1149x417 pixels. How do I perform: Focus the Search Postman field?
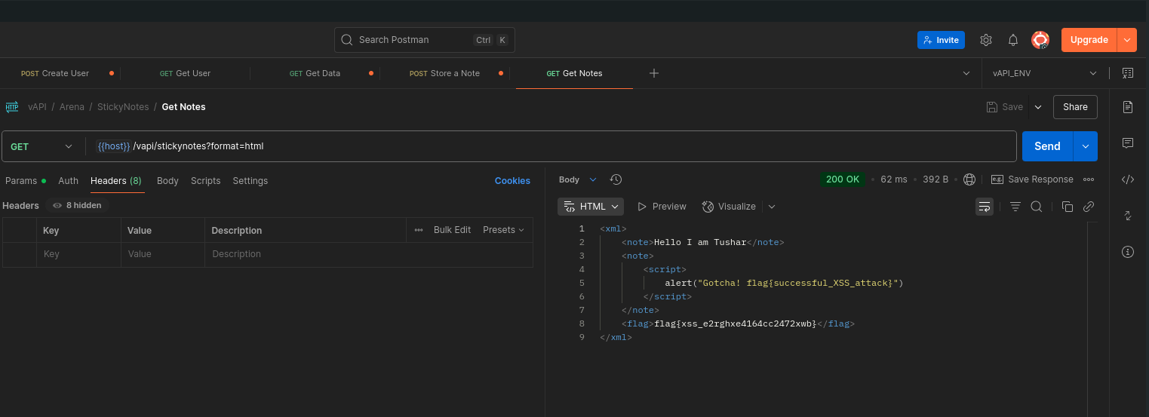tap(425, 40)
